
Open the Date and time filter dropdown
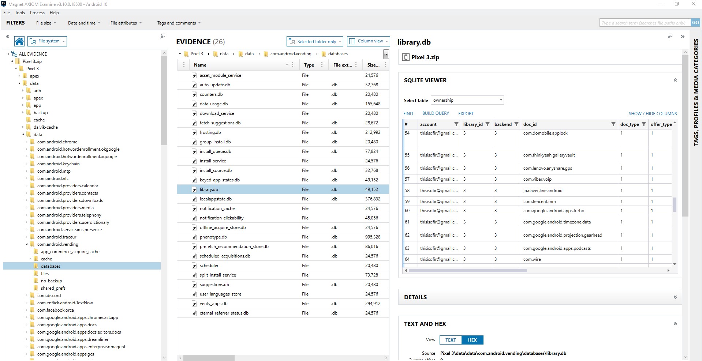(84, 23)
